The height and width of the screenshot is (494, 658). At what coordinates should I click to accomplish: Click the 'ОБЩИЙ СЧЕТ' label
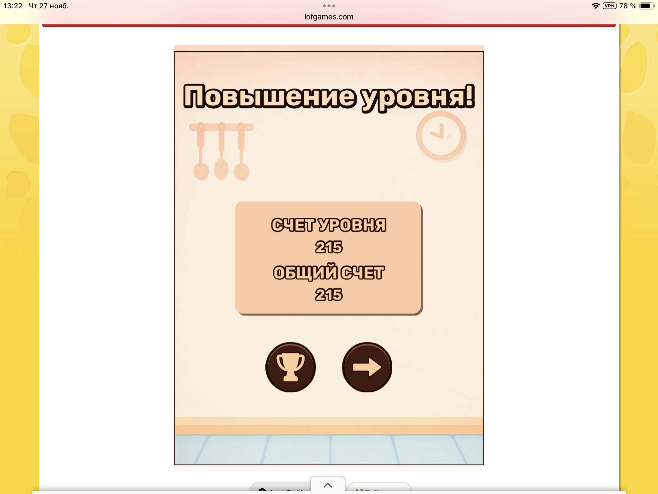pyautogui.click(x=328, y=272)
